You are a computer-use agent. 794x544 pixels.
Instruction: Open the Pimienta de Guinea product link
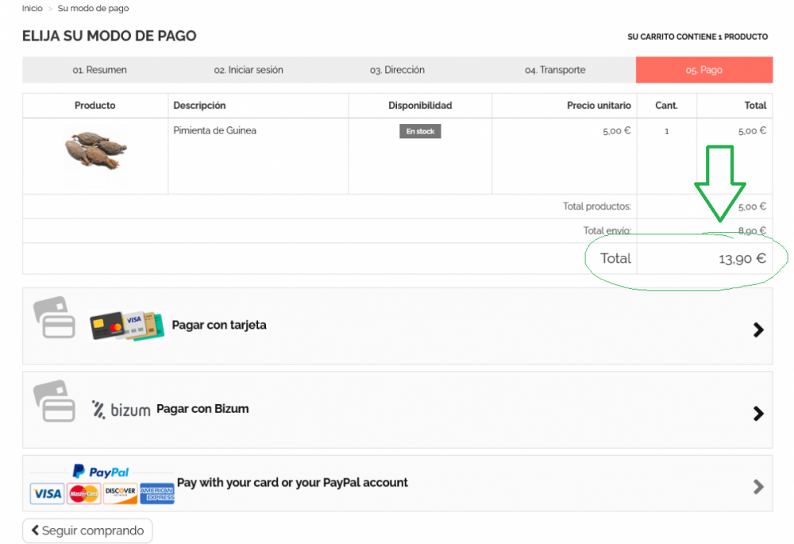point(214,130)
